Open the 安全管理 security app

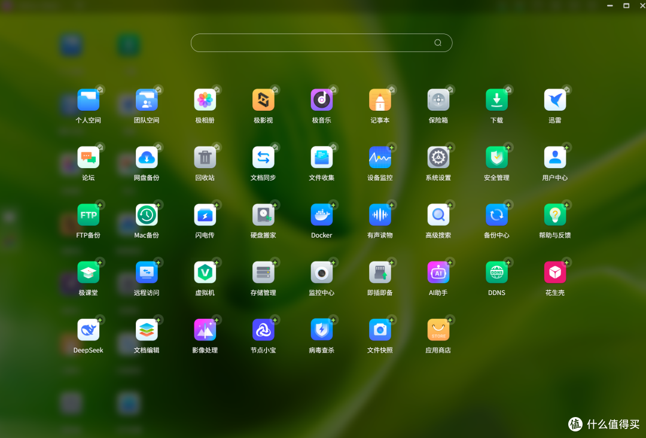tap(496, 157)
